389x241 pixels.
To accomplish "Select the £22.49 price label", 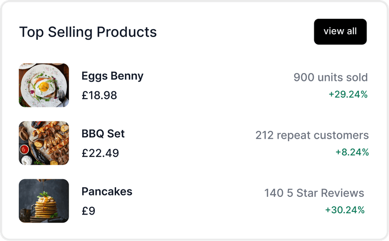I will [x=100, y=153].
